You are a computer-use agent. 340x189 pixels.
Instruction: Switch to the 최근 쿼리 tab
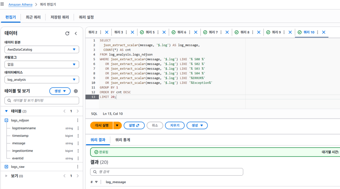(x=33, y=17)
